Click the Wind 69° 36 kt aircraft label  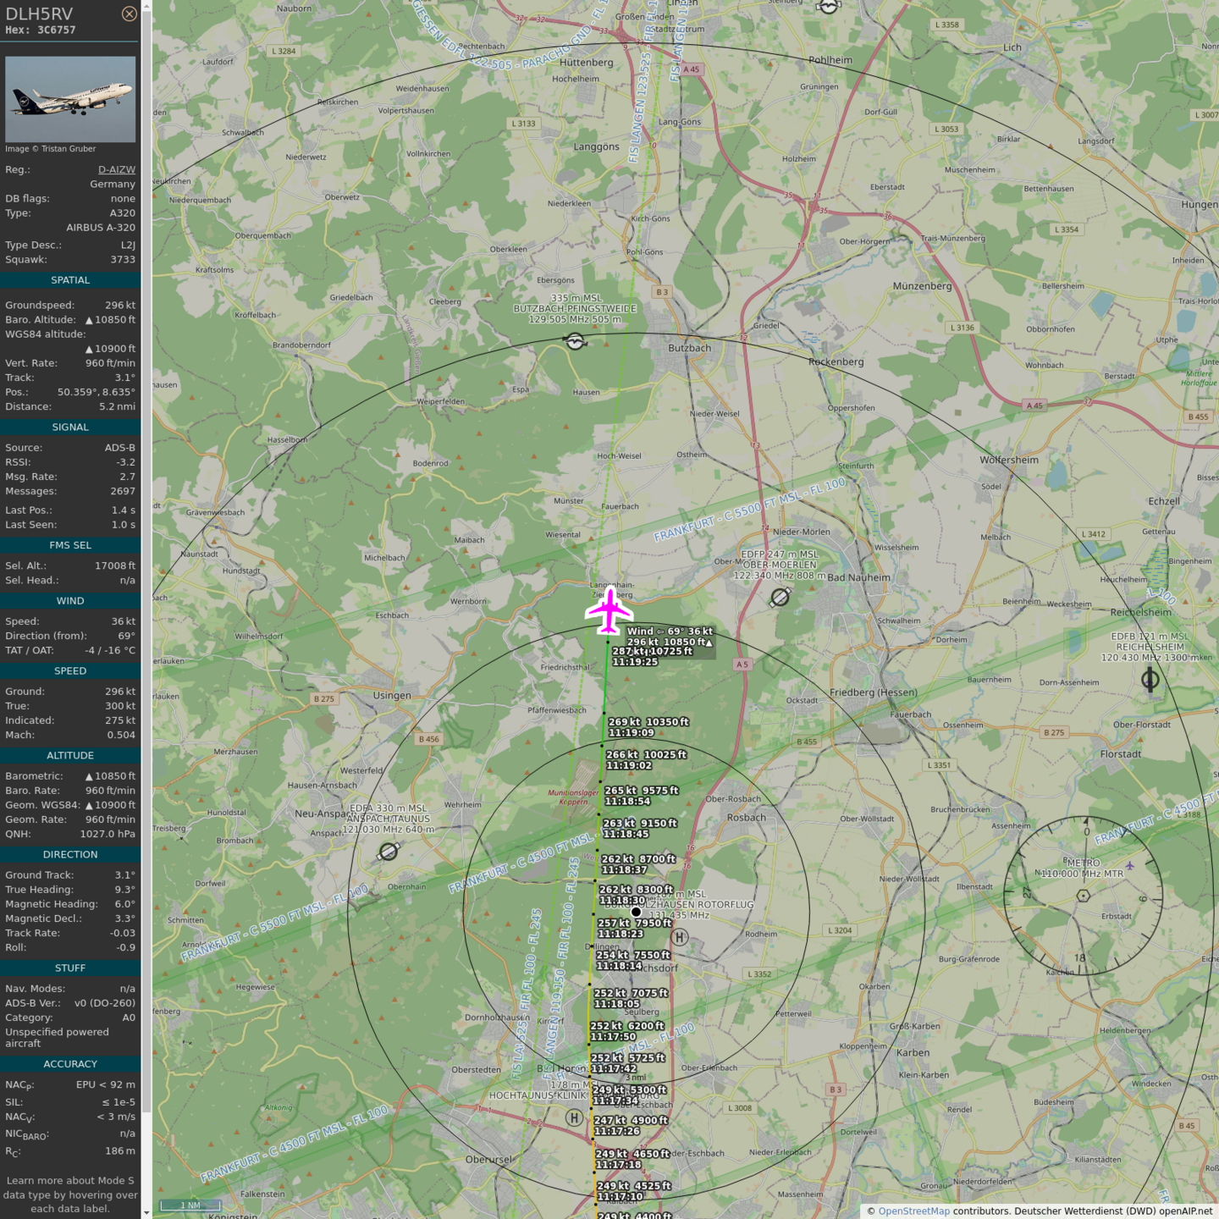pyautogui.click(x=670, y=631)
